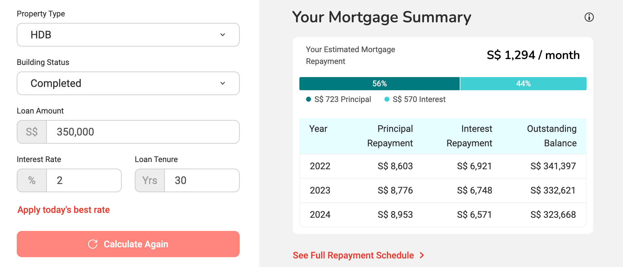The height and width of the screenshot is (267, 623).
Task: Open the Property Type dropdown
Action: coord(128,35)
